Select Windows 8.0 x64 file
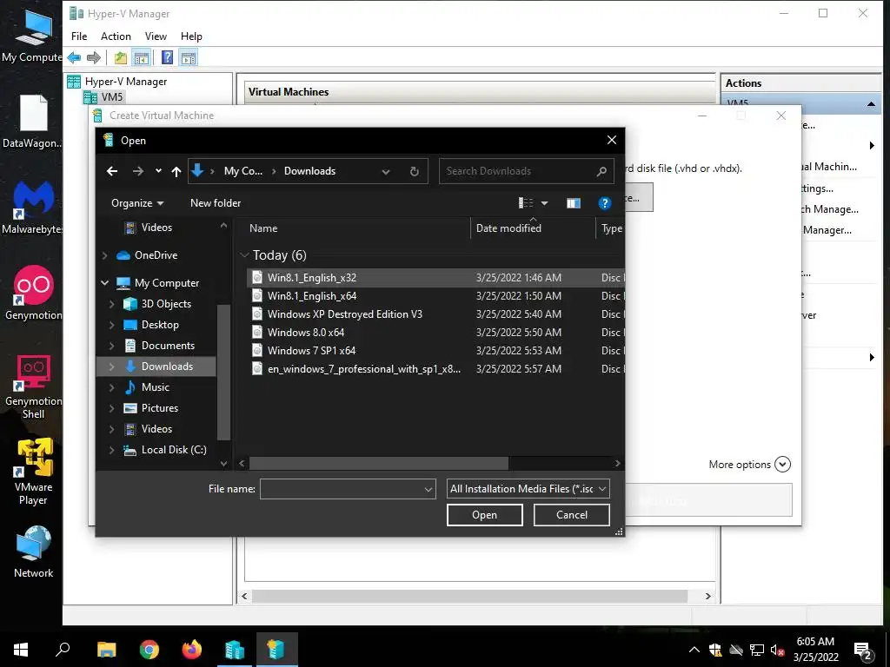The width and height of the screenshot is (890, 667). pyautogui.click(x=305, y=332)
